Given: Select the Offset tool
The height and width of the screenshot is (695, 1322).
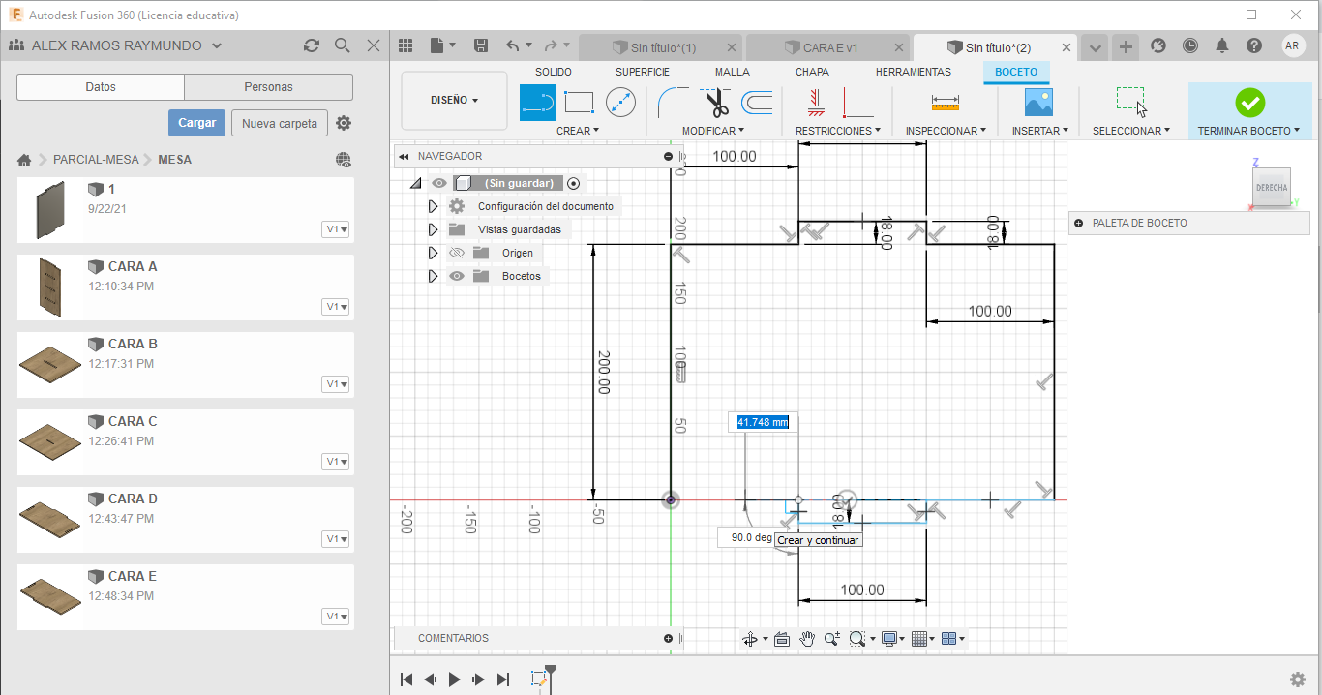Looking at the screenshot, I should tap(757, 102).
